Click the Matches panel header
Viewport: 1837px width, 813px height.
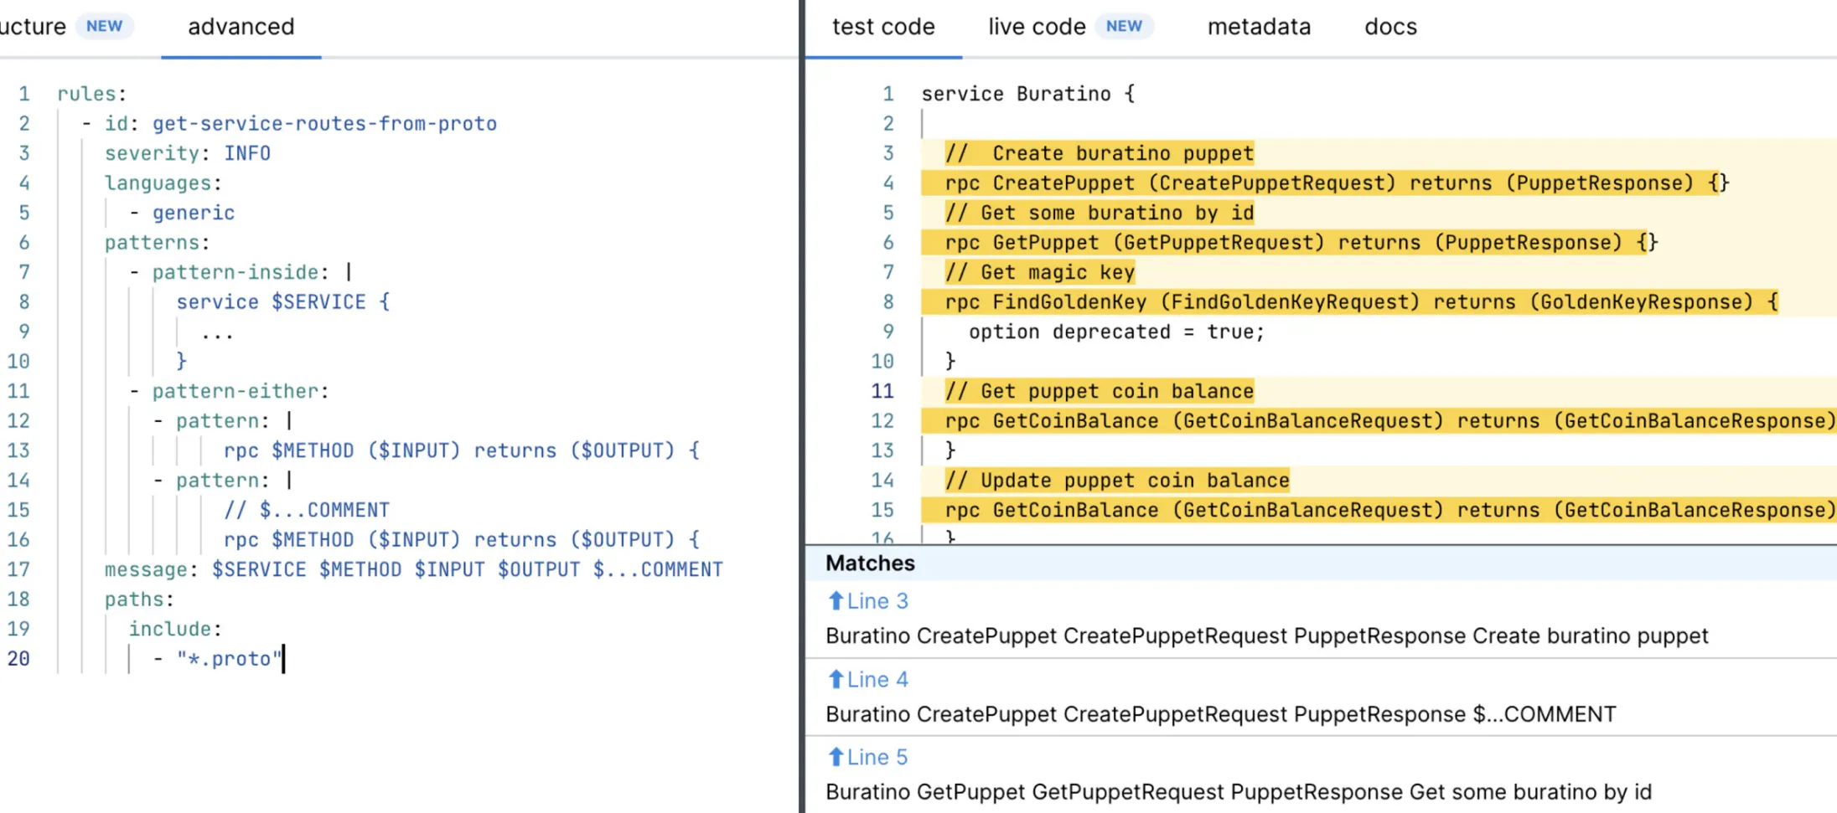pos(870,563)
